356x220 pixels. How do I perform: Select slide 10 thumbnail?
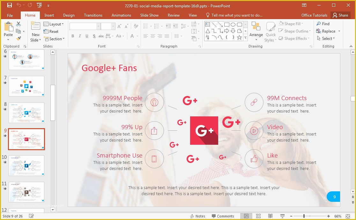click(26, 165)
